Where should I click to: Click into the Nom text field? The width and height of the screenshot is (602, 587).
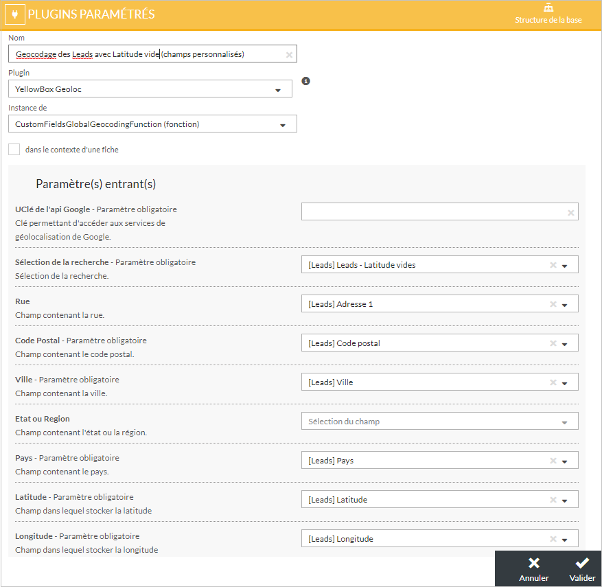(144, 54)
